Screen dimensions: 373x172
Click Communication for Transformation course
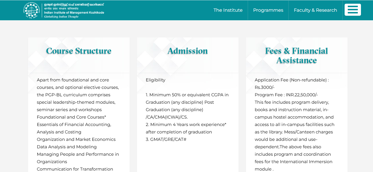[75, 169]
